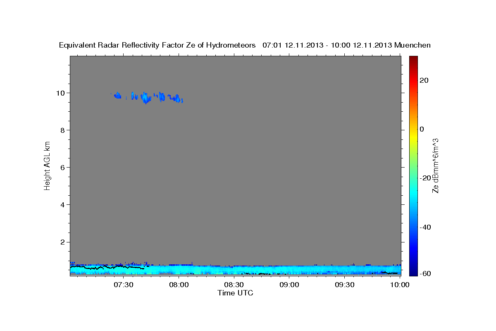
Task: Click the dark blue bottom of the colorbar
Action: pyautogui.click(x=413, y=271)
